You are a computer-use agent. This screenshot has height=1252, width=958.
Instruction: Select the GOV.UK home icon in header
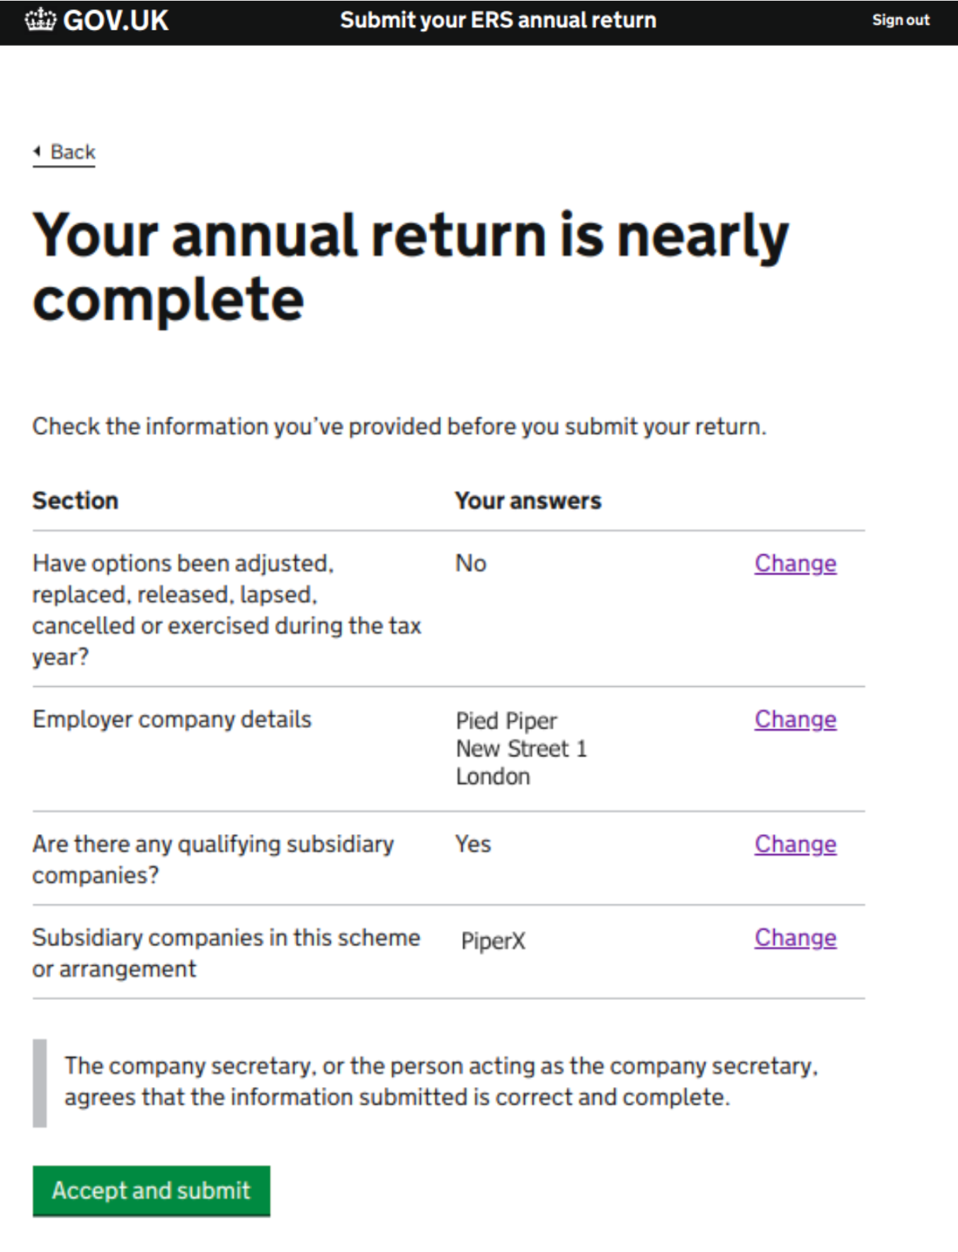[40, 20]
